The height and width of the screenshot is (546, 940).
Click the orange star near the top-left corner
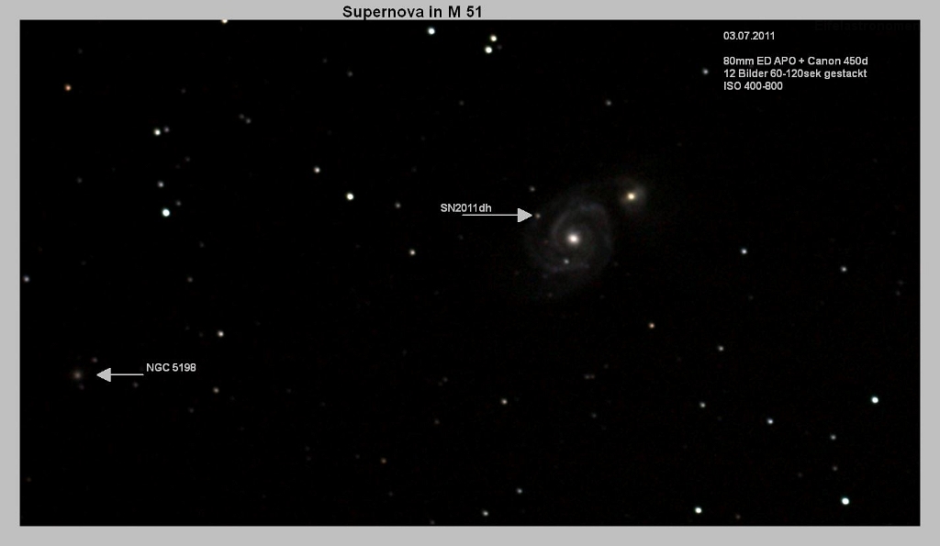tap(67, 88)
